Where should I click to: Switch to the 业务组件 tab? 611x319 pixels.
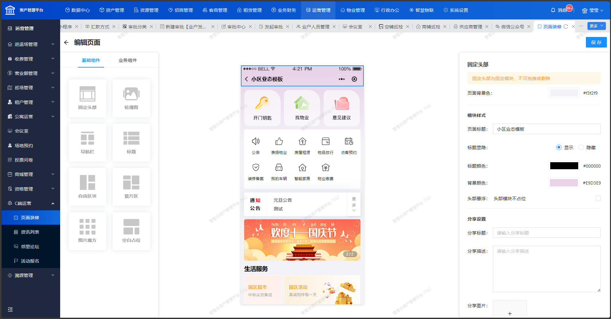point(128,60)
